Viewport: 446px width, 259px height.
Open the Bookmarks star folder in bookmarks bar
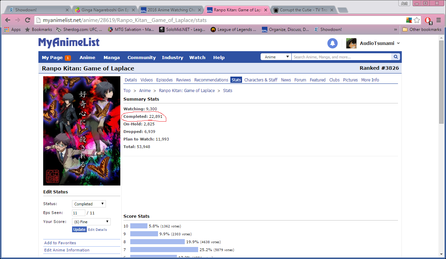coord(38,30)
